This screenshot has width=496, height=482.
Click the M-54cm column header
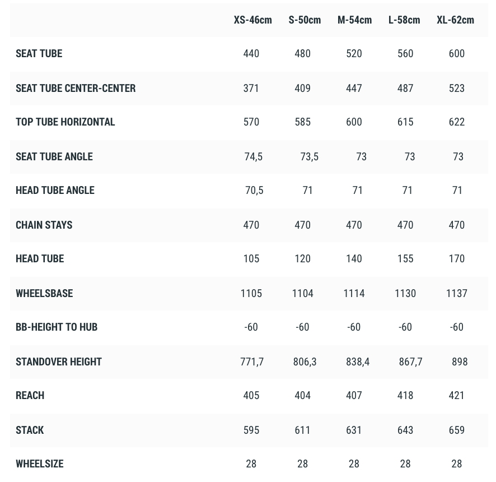pyautogui.click(x=354, y=20)
